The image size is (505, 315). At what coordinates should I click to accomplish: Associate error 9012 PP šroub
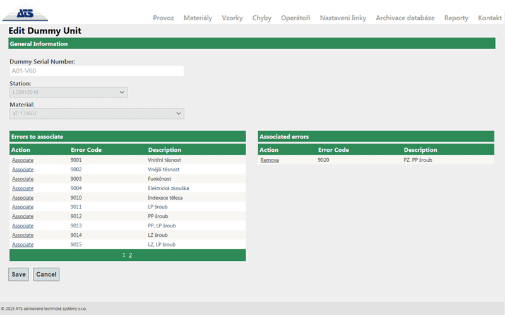[23, 216]
